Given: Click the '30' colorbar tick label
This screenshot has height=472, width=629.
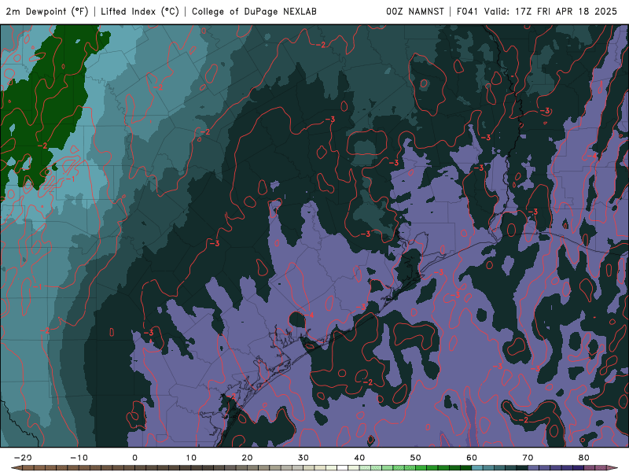Looking at the screenshot, I should coord(303,458).
